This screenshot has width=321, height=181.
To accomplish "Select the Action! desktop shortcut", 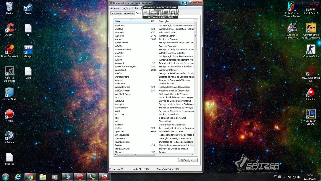I will (9, 116).
